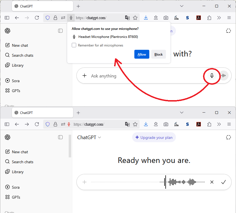The image size is (236, 213).
Task: Open extensions puzzle icon in top toolbar
Action: pyautogui.click(x=209, y=18)
